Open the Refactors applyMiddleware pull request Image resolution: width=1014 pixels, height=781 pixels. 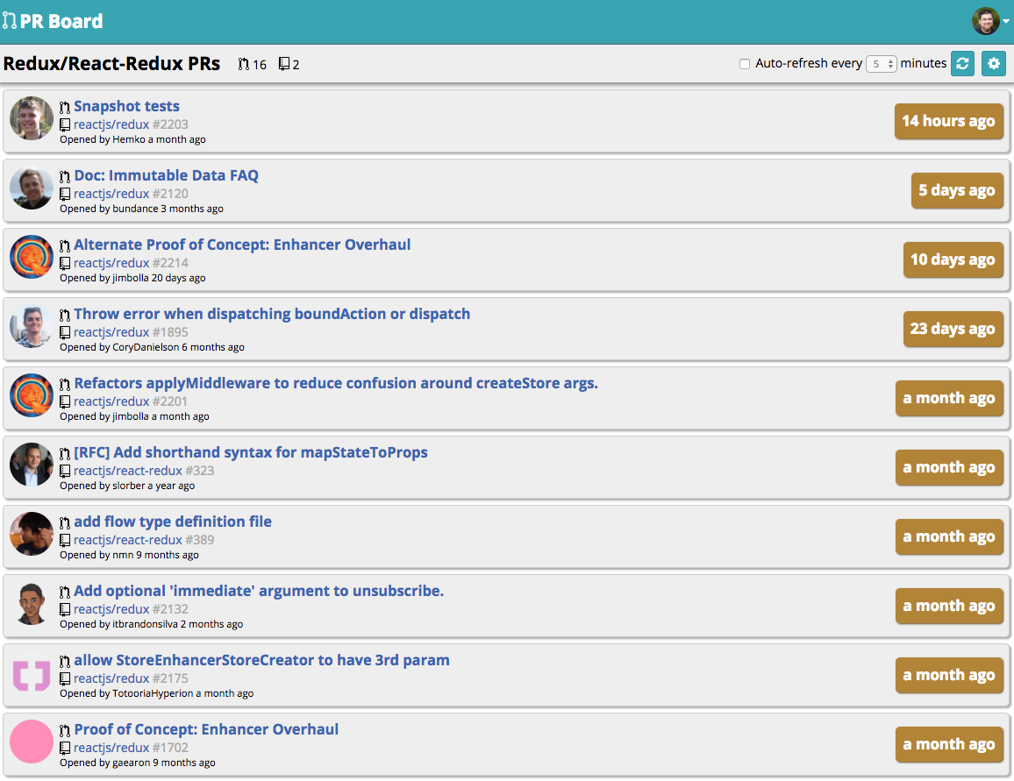336,382
